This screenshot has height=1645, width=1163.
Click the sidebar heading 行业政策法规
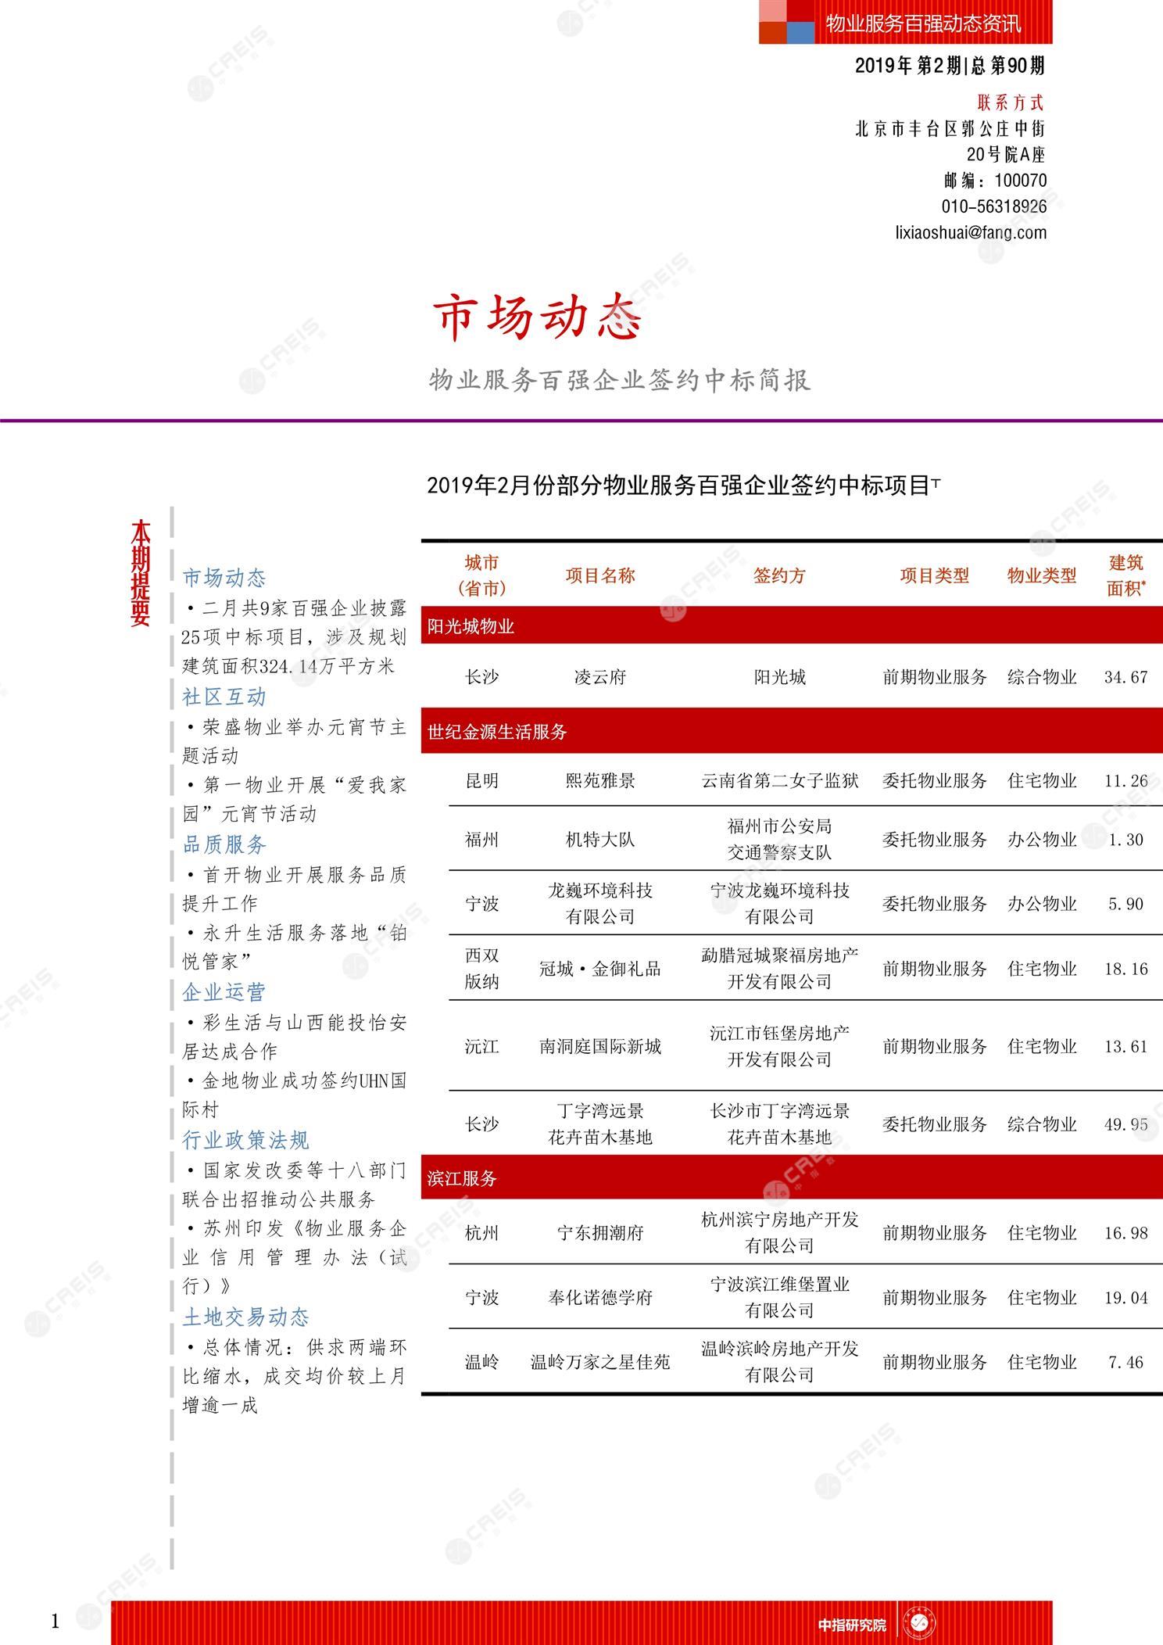pos(245,1140)
